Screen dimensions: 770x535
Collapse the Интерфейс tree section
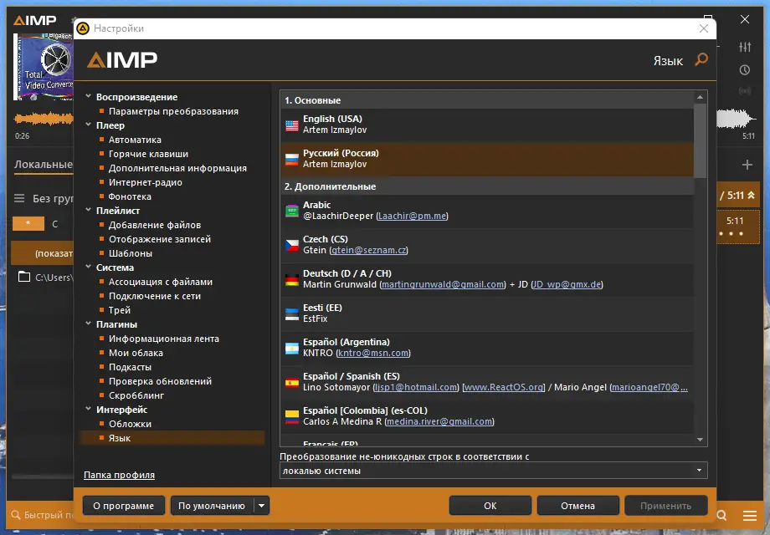pyautogui.click(x=89, y=410)
